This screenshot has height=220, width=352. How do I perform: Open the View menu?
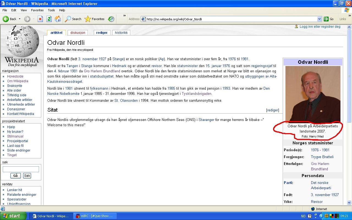click(x=24, y=10)
